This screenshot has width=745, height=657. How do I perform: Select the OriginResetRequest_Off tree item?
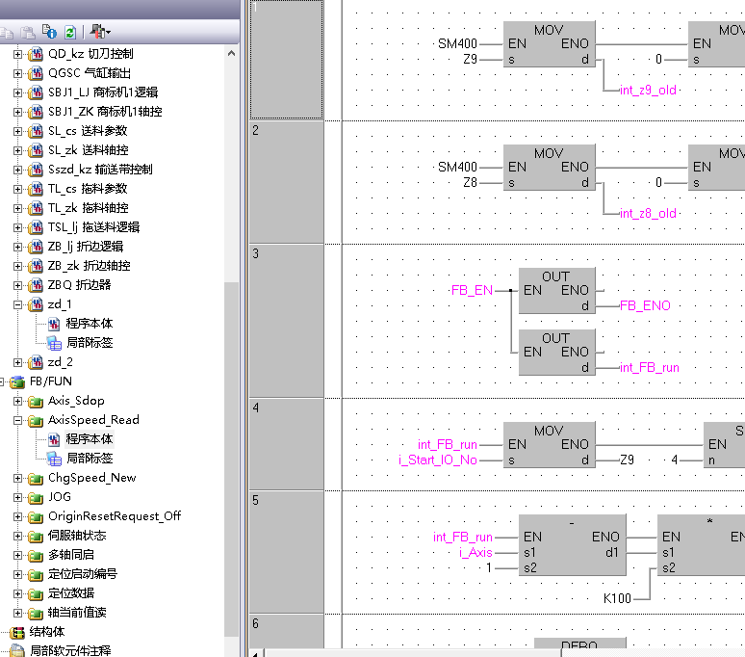click(114, 516)
